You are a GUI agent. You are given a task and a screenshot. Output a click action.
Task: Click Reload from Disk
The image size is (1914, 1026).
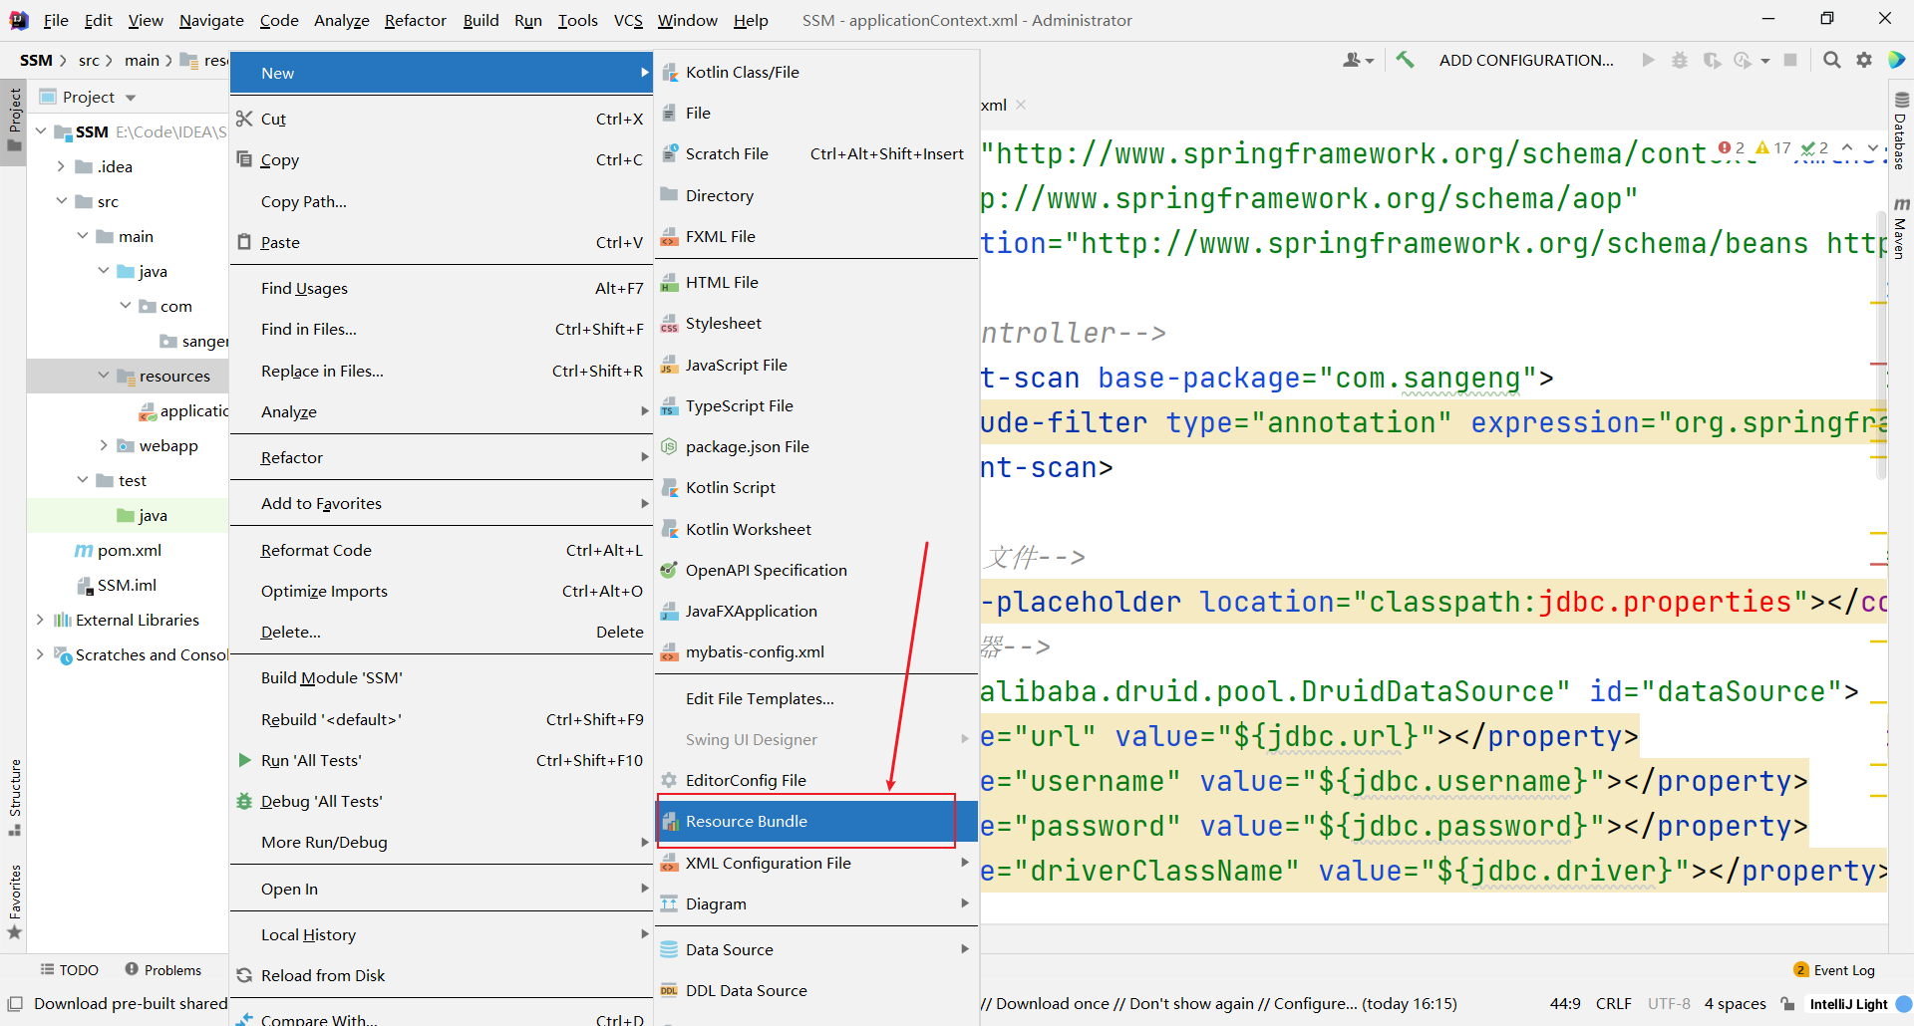tap(441, 975)
